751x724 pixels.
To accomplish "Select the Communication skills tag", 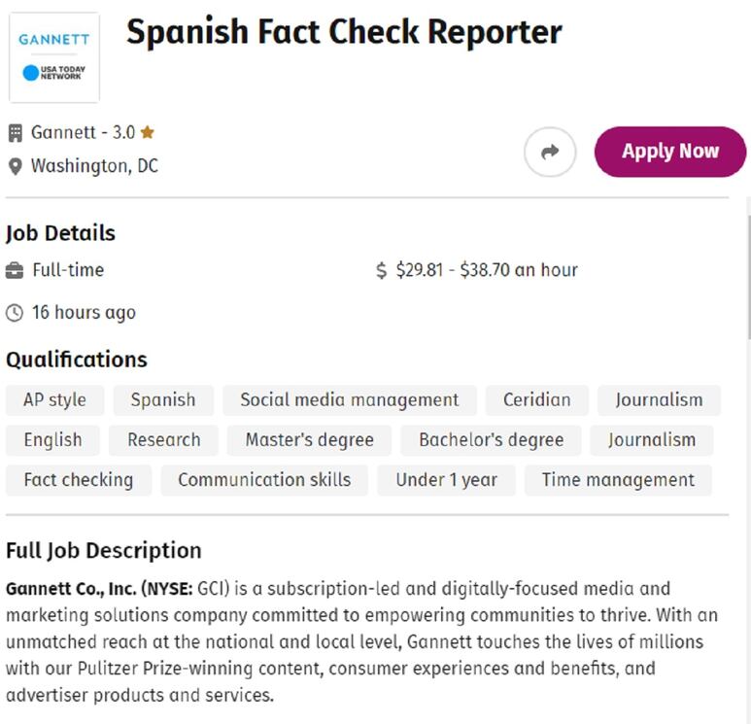I will 264,480.
